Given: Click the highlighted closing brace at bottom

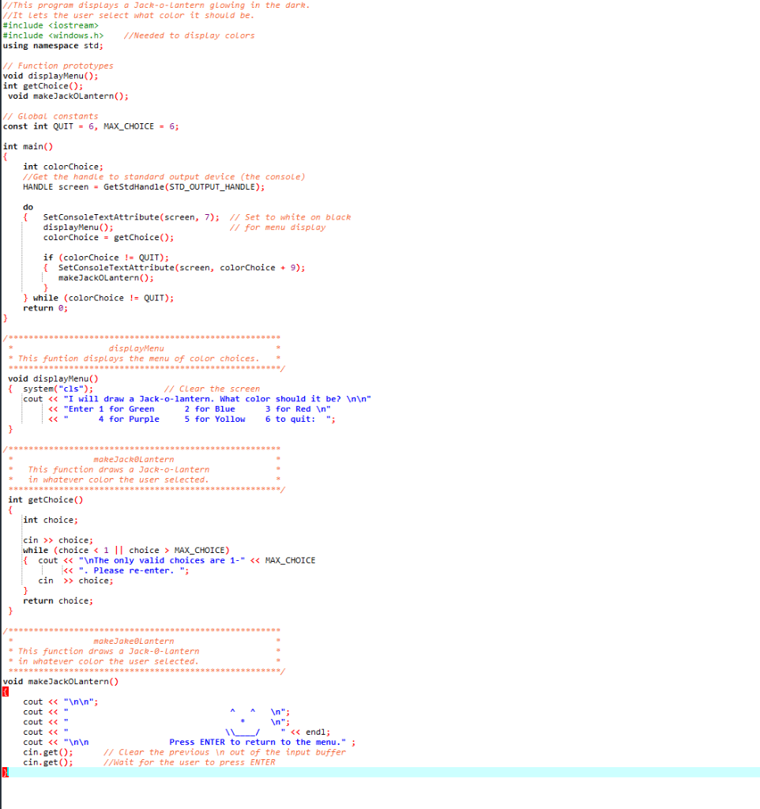Looking at the screenshot, I should pyautogui.click(x=5, y=773).
